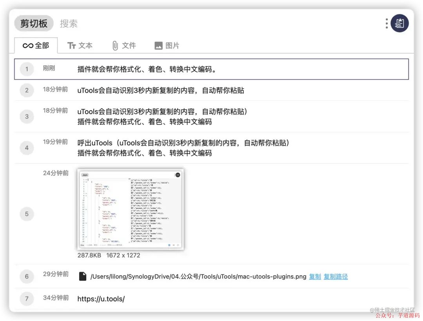Switch to the 全部 tab
Viewport: 423px width, 321px height.
point(36,45)
